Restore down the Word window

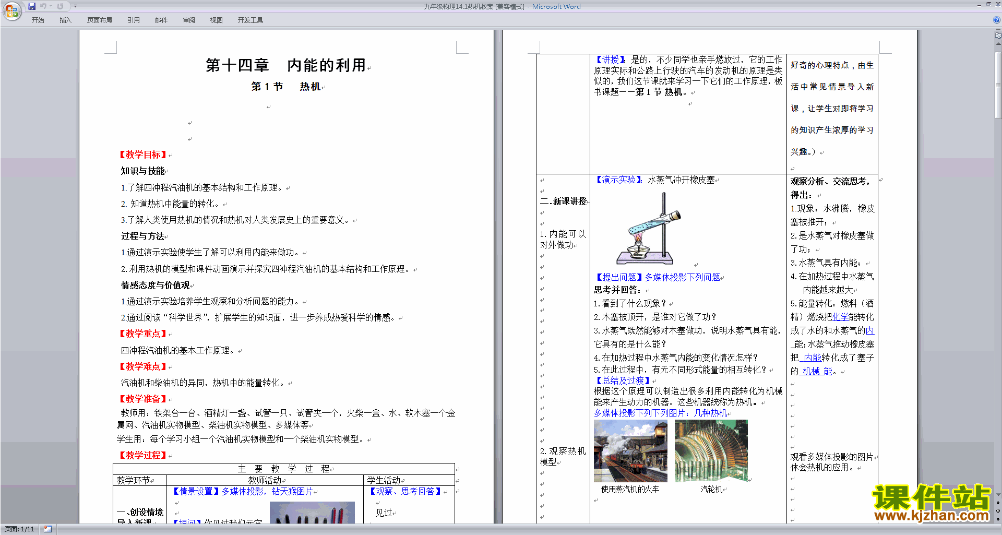tap(988, 4)
